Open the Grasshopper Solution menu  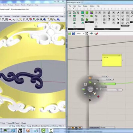point(92,6)
